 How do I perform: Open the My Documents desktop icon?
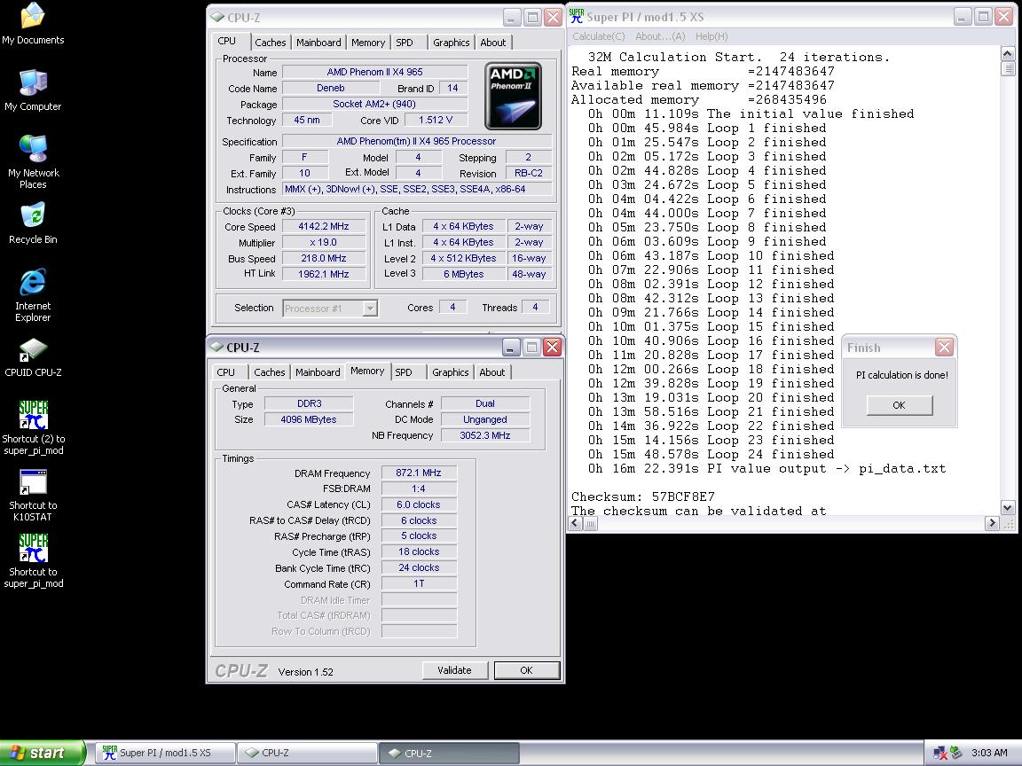click(x=33, y=24)
